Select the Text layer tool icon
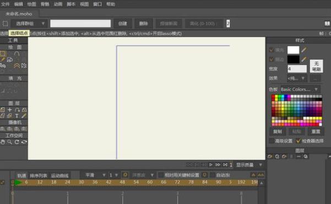Image resolution: width=331 pixels, height=204 pixels. coord(17,116)
